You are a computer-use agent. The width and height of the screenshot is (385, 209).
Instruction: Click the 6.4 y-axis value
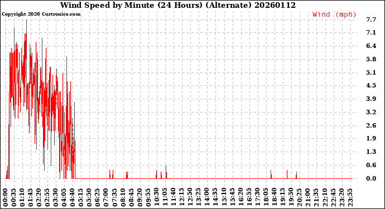(x=371, y=46)
